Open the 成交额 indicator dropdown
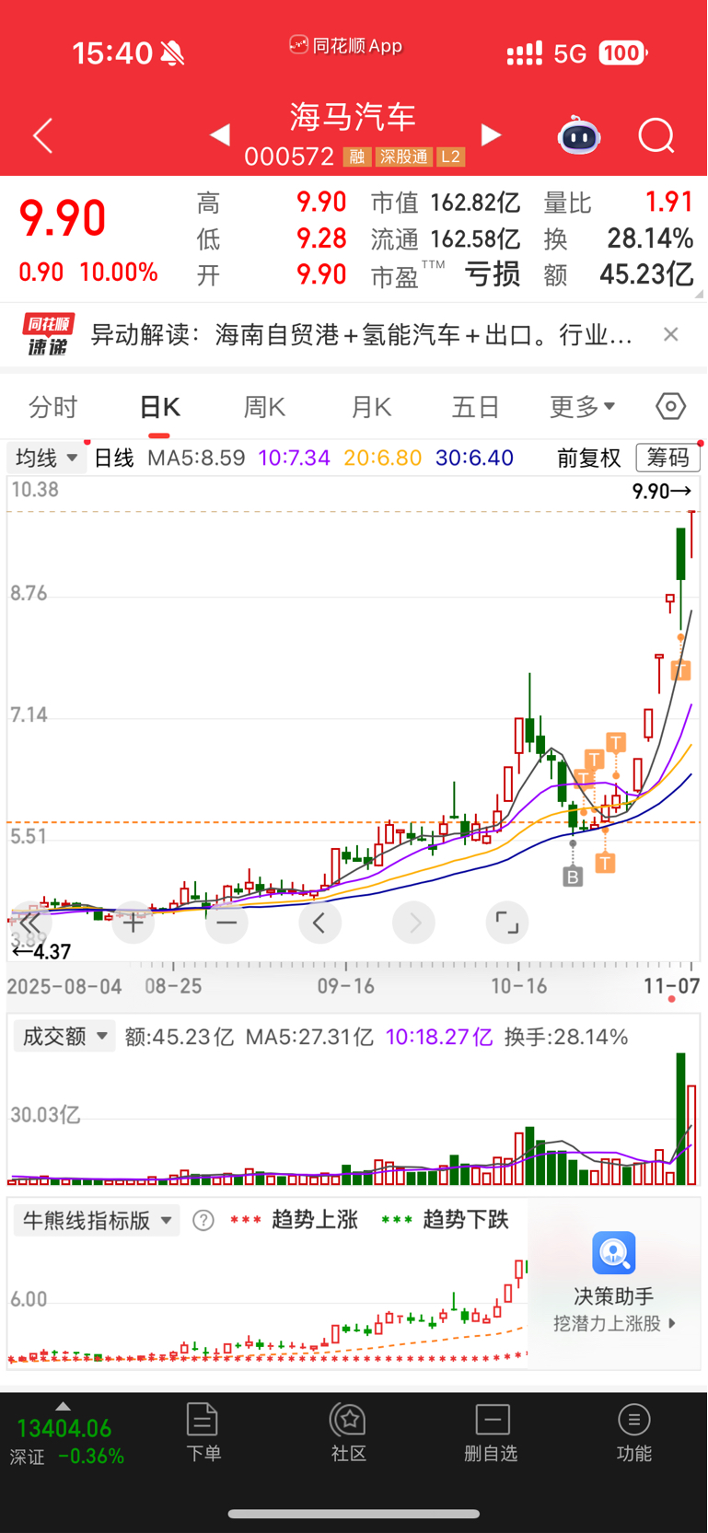This screenshot has height=1533, width=708. [64, 1037]
